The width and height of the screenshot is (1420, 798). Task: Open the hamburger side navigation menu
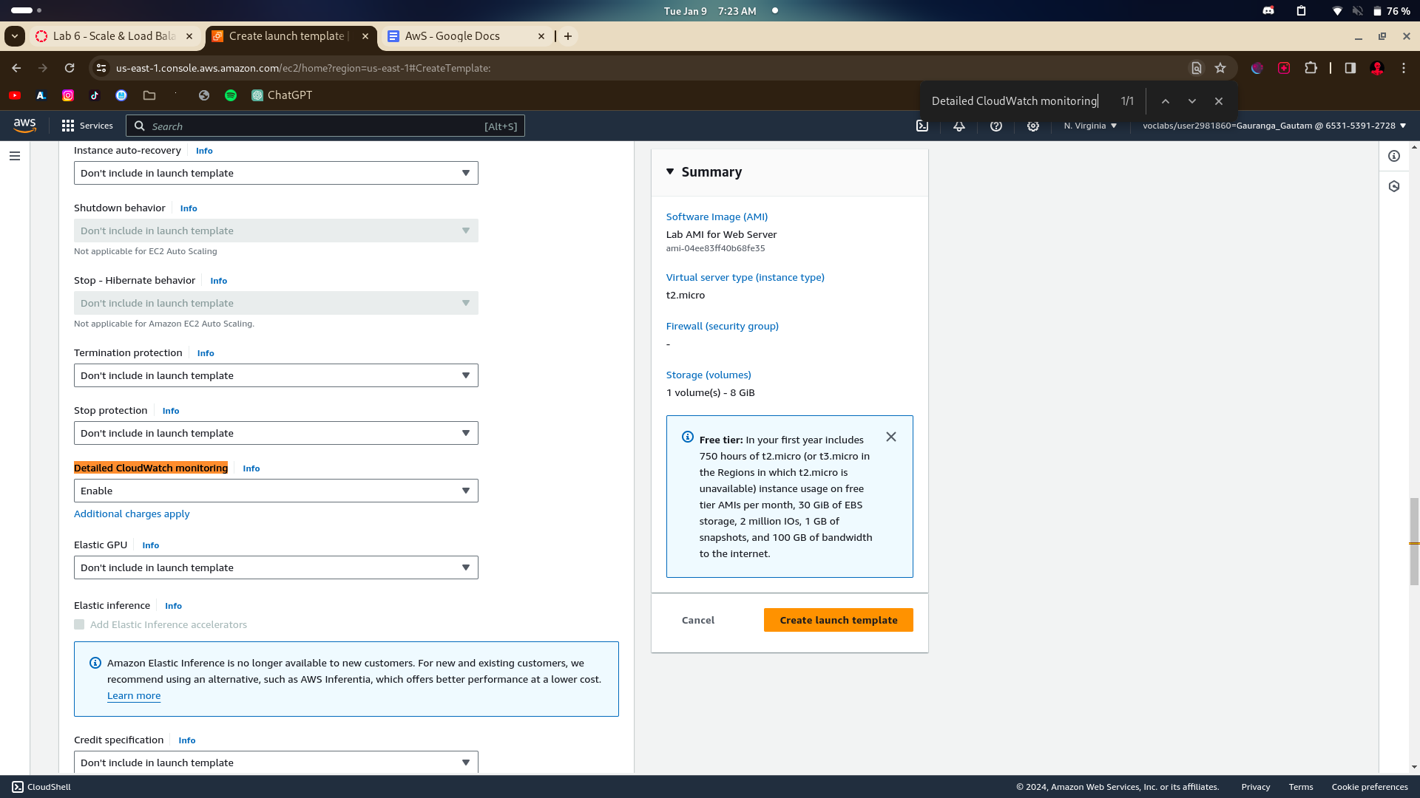click(15, 156)
